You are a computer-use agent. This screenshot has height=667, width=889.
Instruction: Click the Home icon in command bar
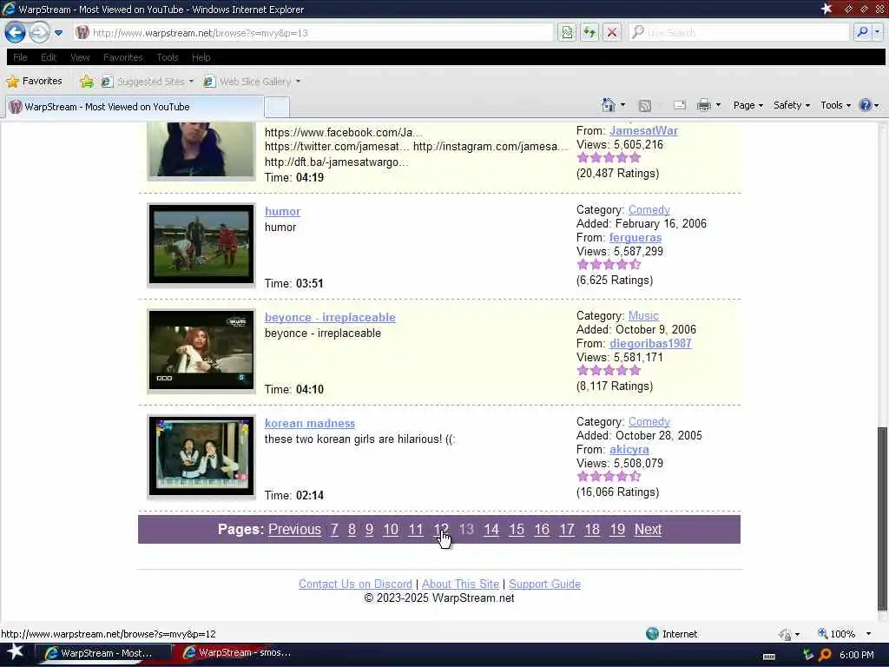609,105
